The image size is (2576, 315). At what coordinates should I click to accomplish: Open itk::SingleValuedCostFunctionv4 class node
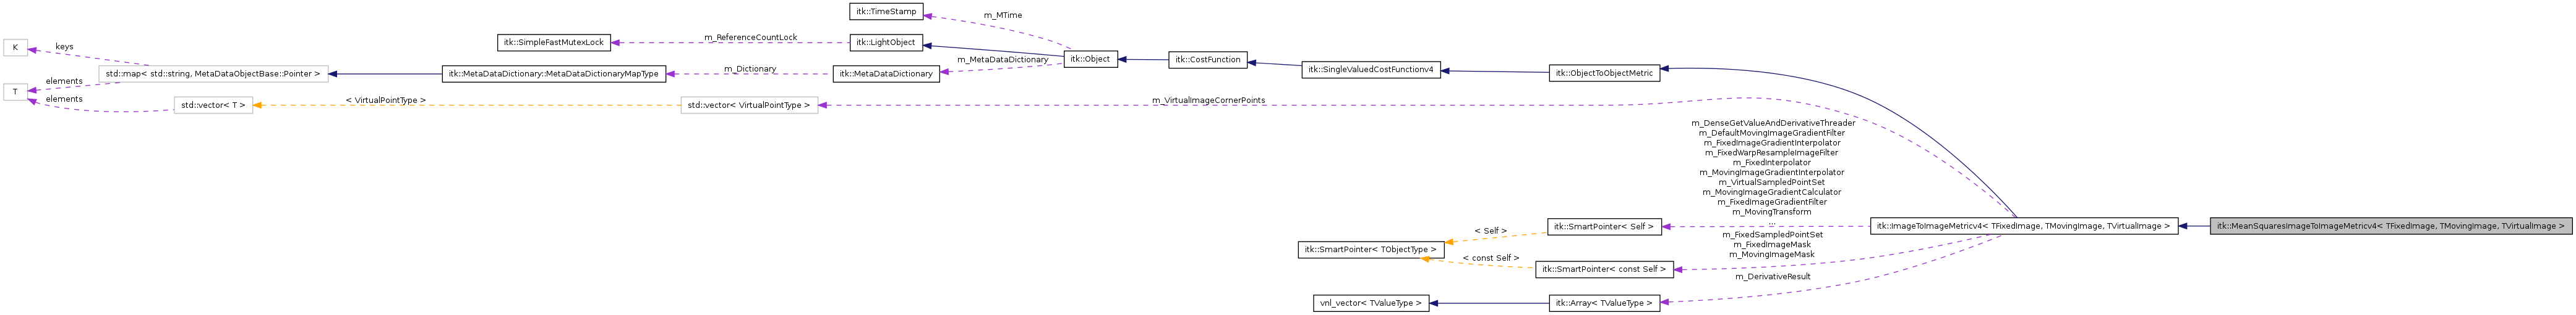(1371, 70)
